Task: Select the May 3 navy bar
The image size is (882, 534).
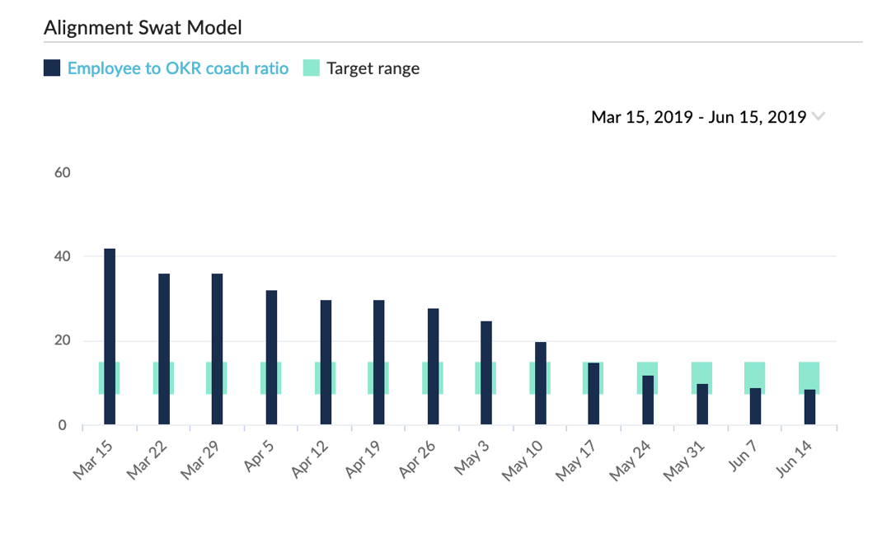Action: (486, 373)
